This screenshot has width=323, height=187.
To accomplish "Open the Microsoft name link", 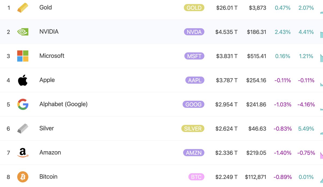I will (52, 56).
